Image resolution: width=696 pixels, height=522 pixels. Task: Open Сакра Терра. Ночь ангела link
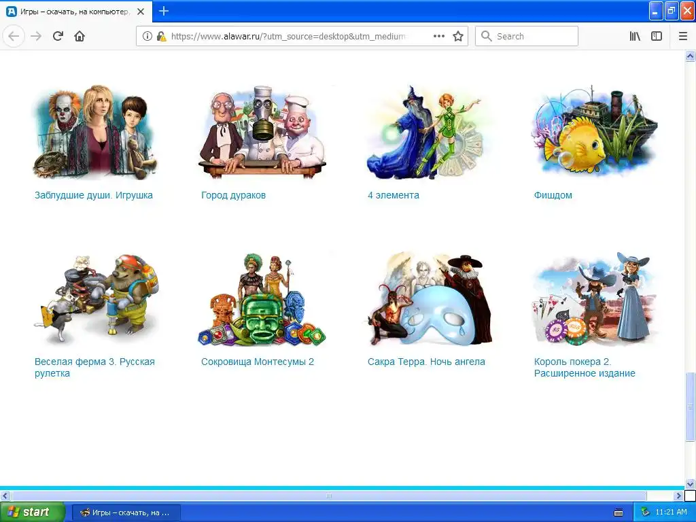(x=426, y=362)
